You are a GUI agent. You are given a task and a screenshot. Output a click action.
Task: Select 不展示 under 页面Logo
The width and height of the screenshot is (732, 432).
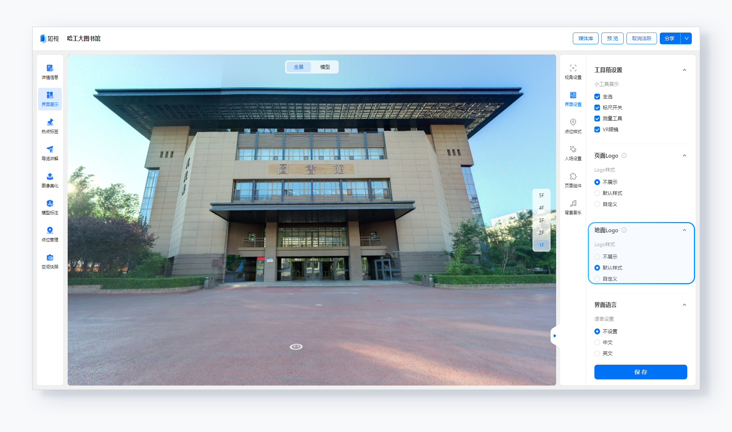(x=597, y=182)
